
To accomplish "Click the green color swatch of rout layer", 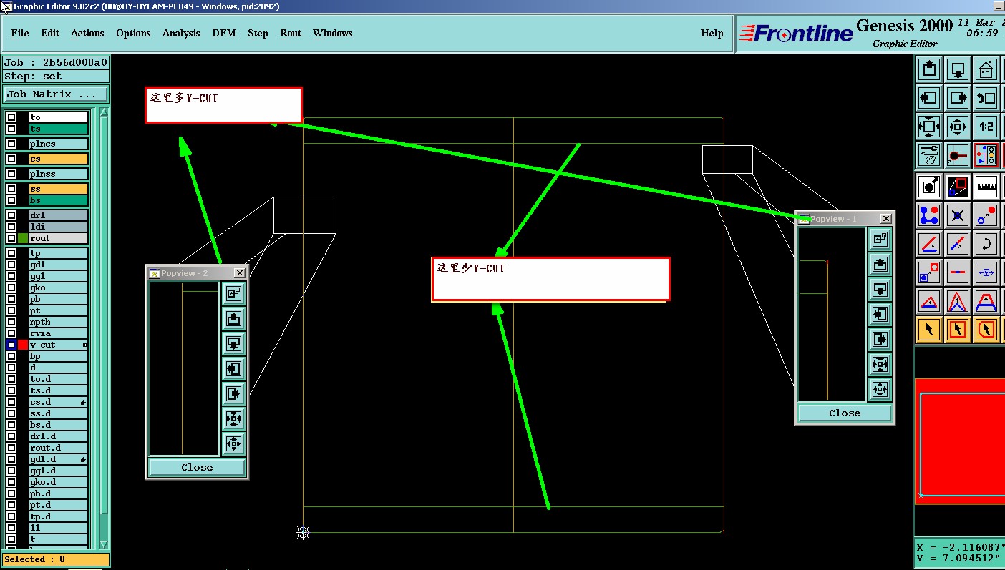I will (23, 238).
